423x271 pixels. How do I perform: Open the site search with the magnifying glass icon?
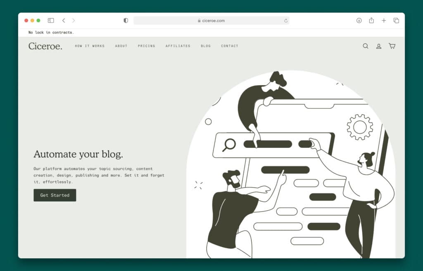click(365, 46)
